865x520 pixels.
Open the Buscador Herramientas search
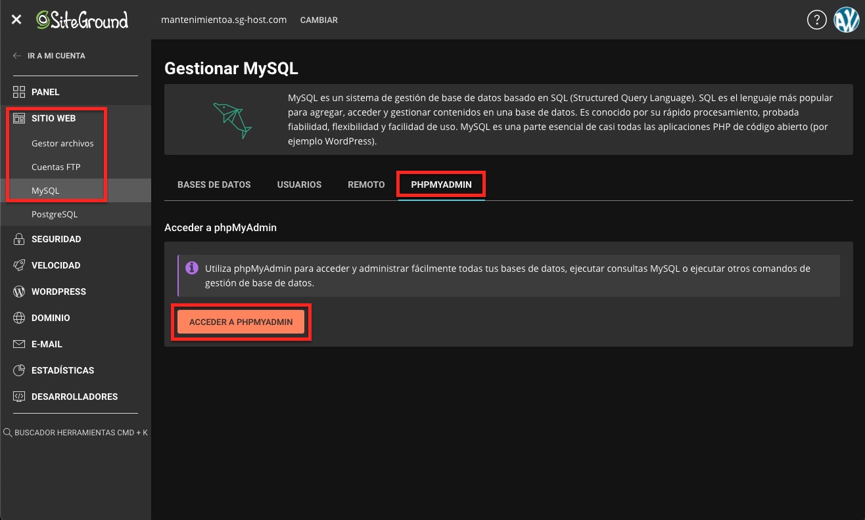76,432
